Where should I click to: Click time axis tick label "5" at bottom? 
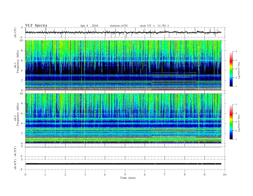pos(125,175)
